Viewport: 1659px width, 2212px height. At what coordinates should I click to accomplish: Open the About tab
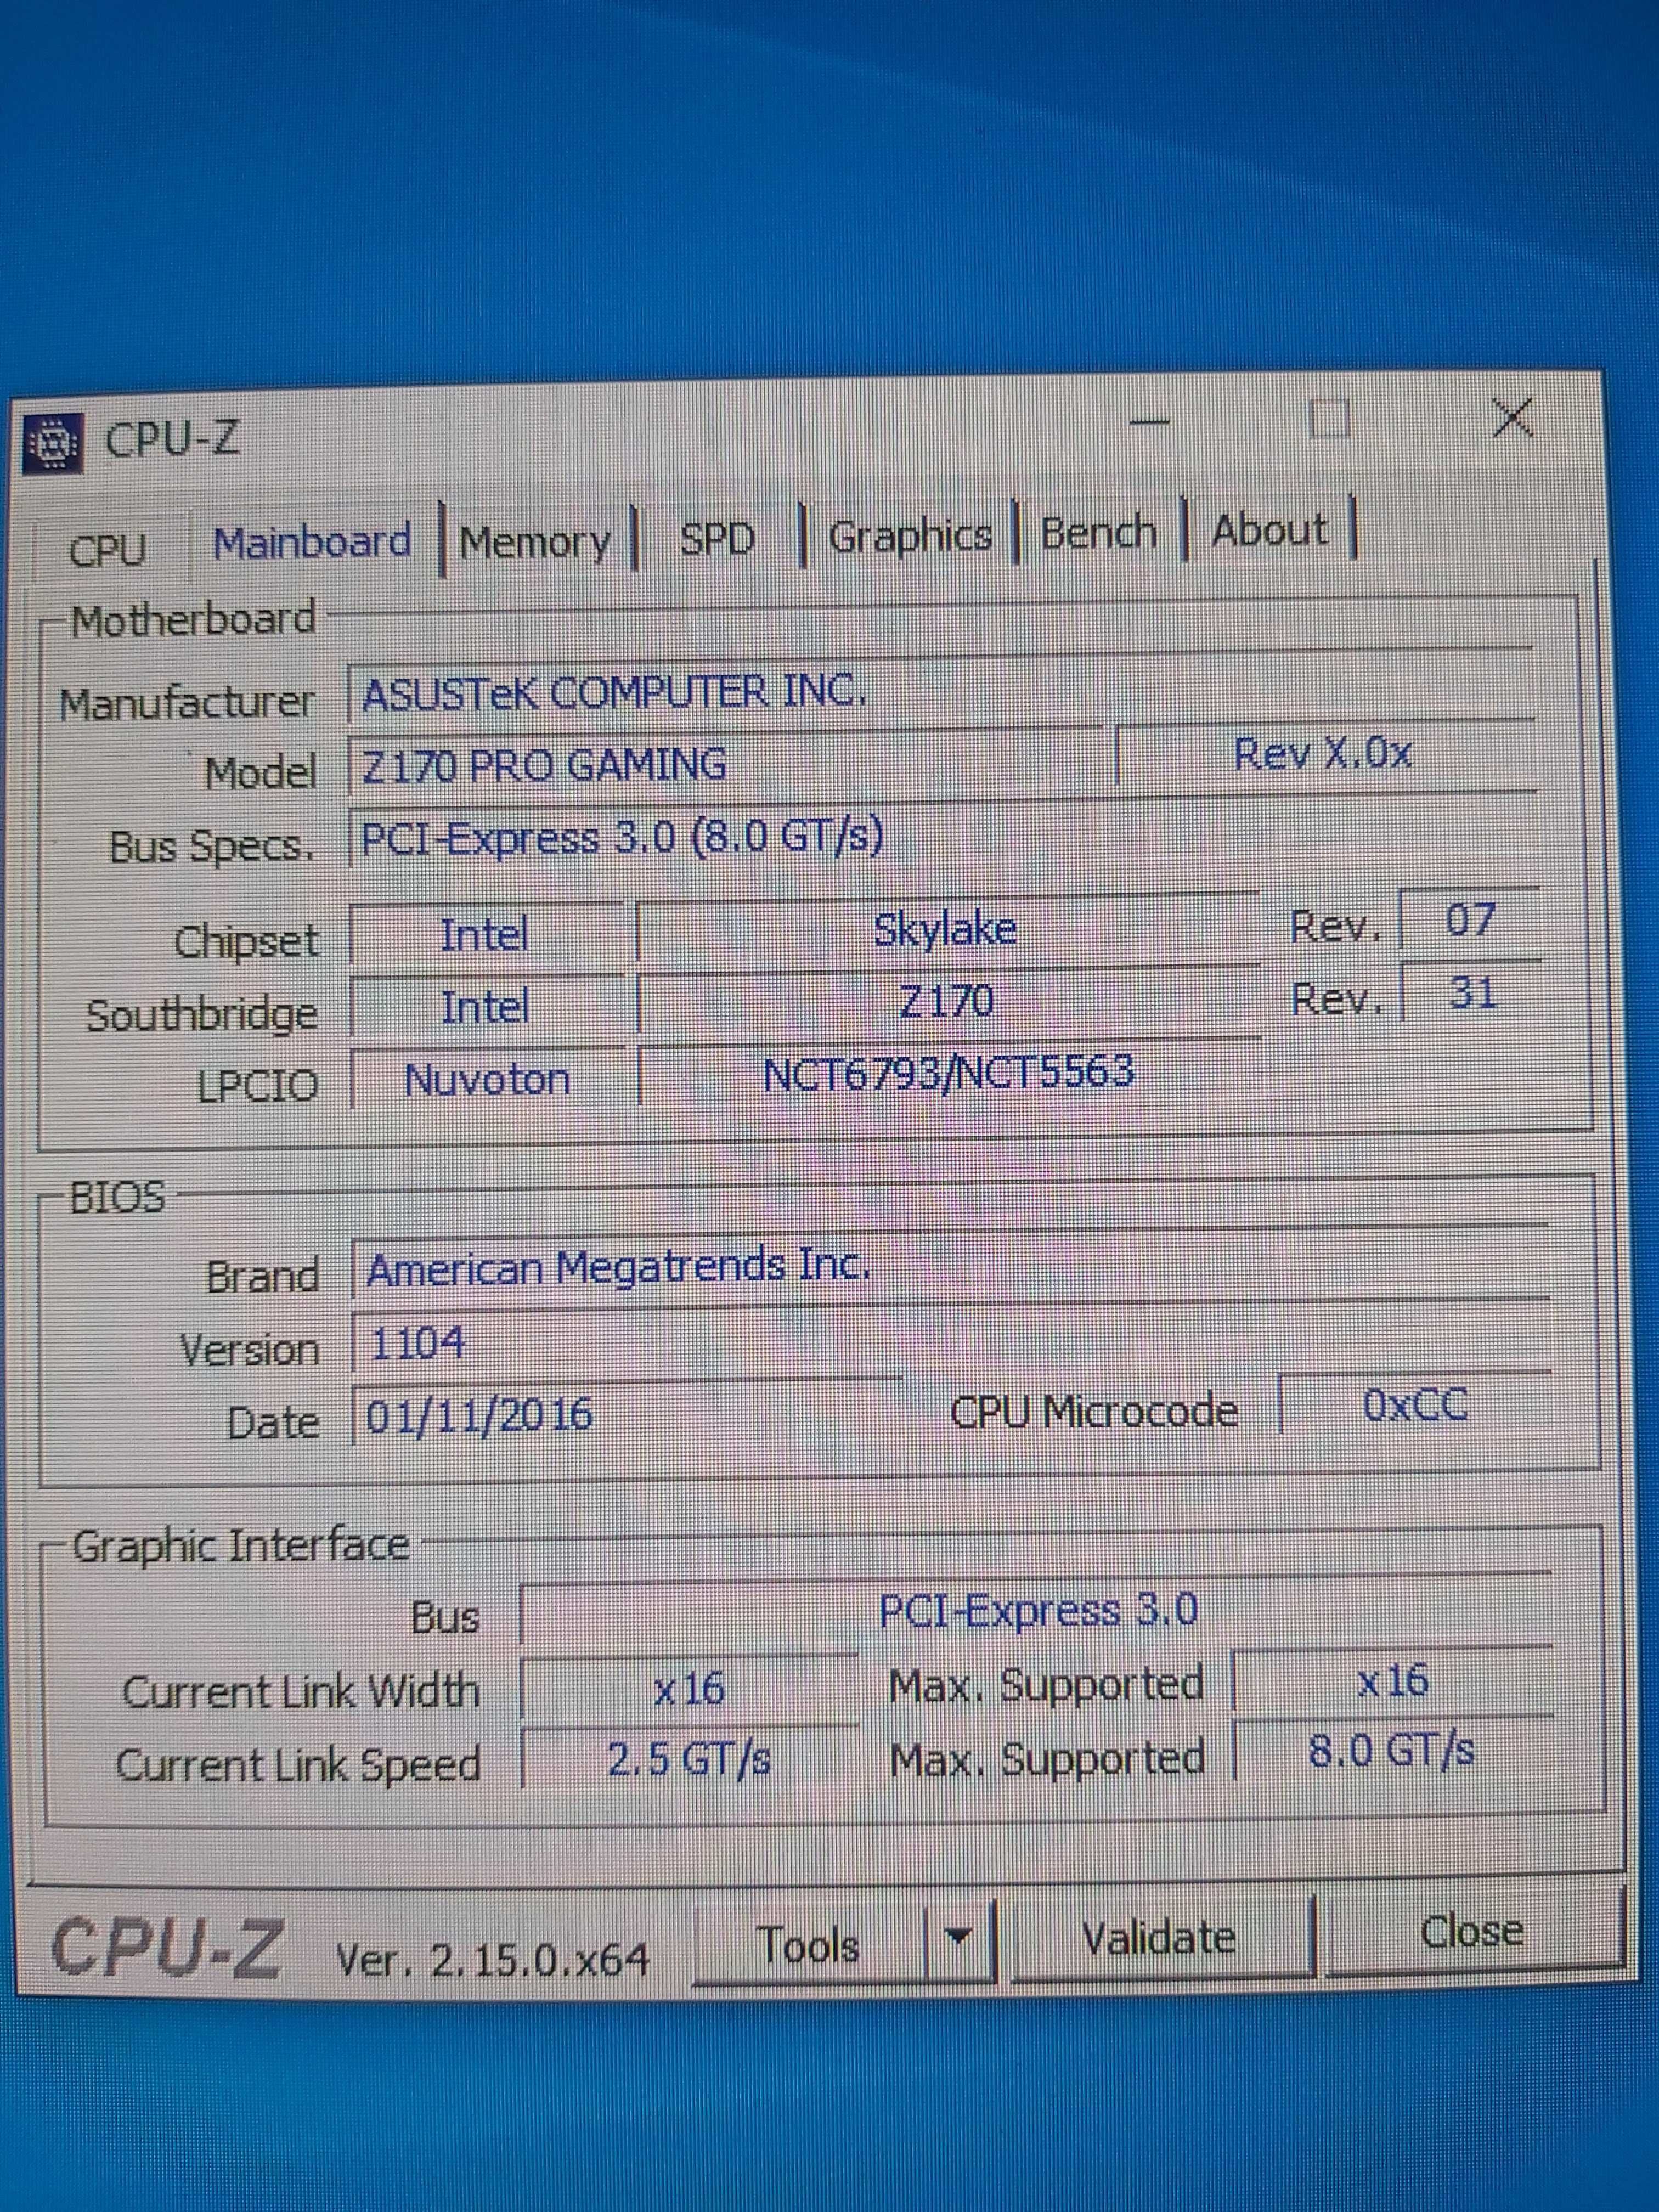tap(1270, 530)
